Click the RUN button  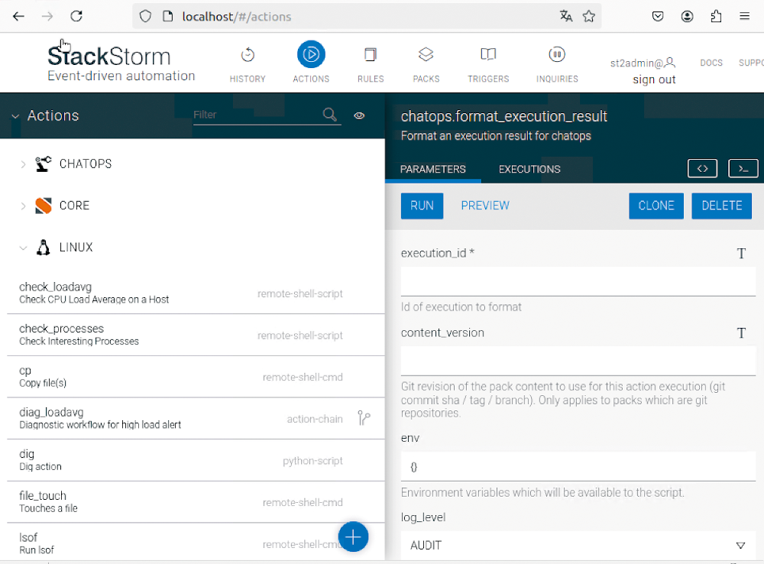(422, 206)
